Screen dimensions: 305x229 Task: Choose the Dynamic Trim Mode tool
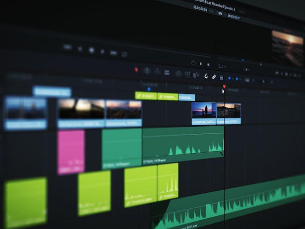point(157,72)
